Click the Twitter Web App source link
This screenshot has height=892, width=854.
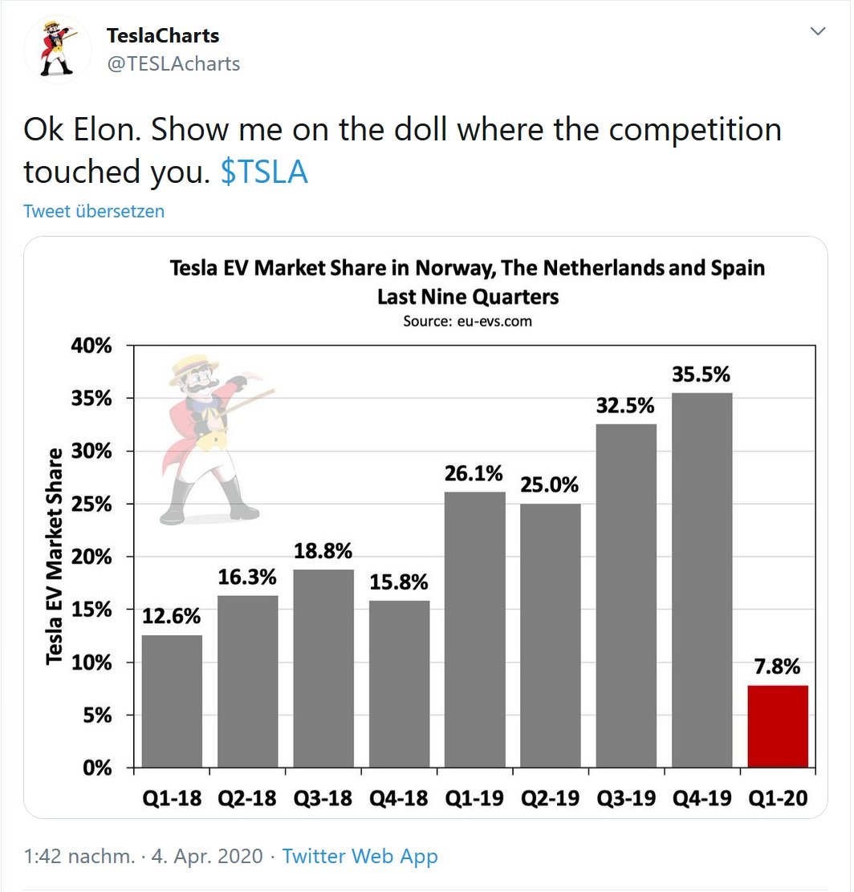[x=360, y=856]
